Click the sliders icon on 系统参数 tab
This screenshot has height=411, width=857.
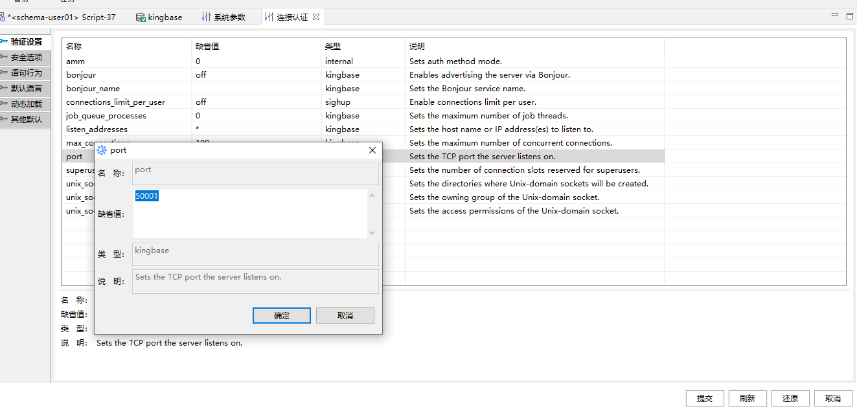206,17
